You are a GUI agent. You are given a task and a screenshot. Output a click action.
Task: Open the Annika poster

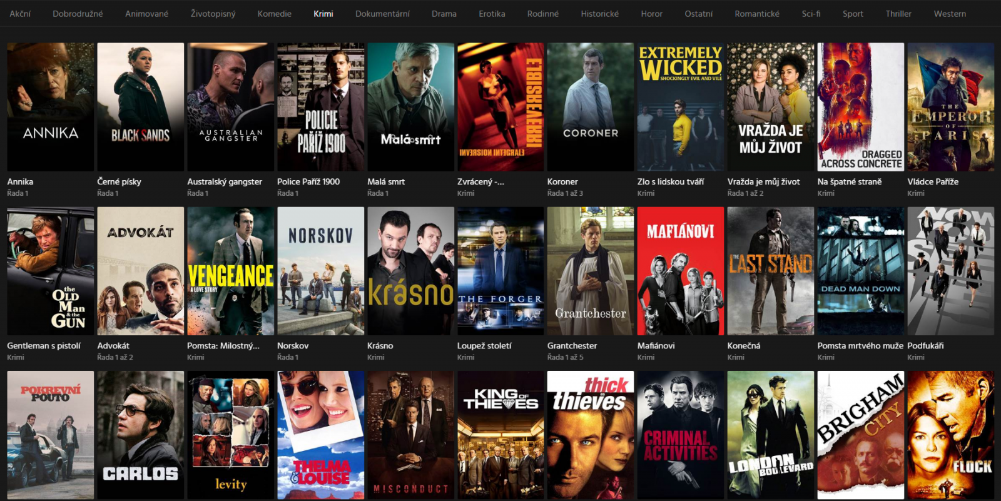click(51, 107)
